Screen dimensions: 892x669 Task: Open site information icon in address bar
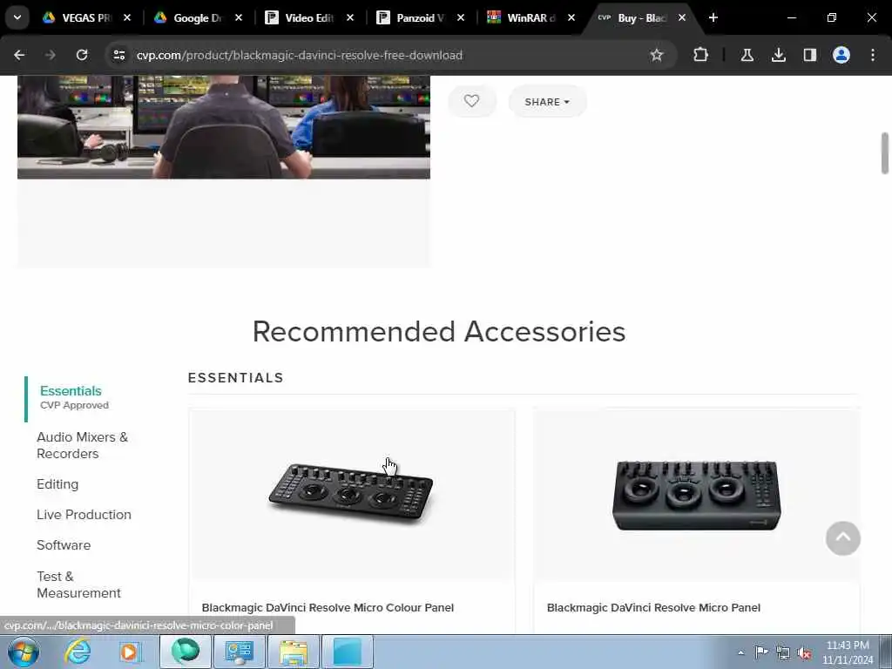pyautogui.click(x=118, y=55)
